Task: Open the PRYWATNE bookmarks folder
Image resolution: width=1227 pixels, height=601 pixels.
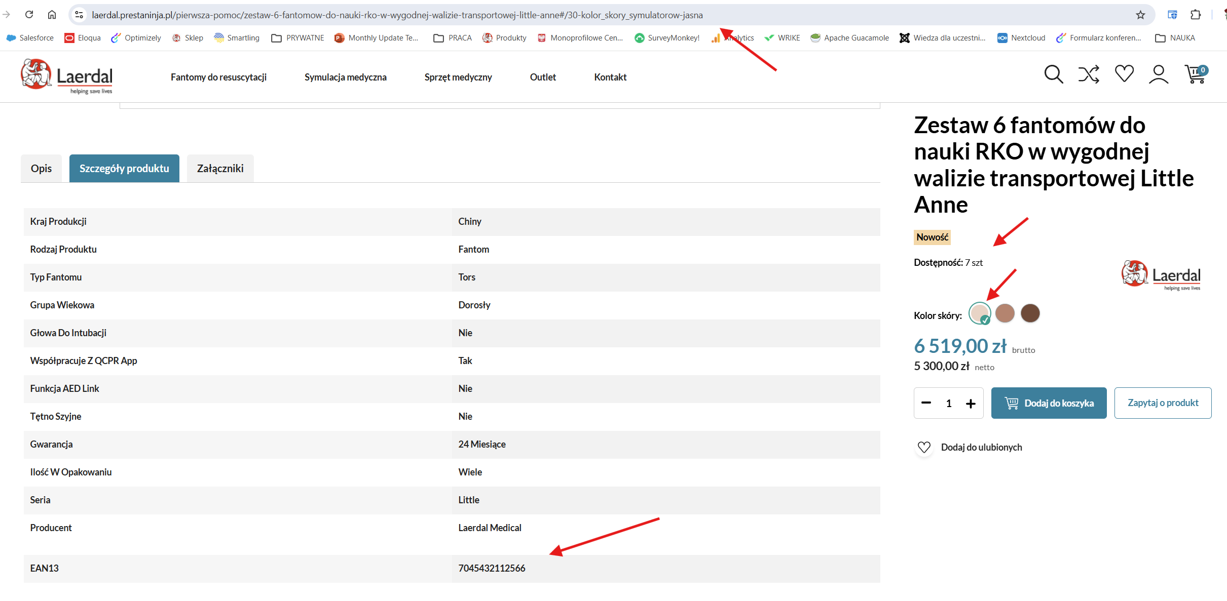Action: (x=298, y=38)
